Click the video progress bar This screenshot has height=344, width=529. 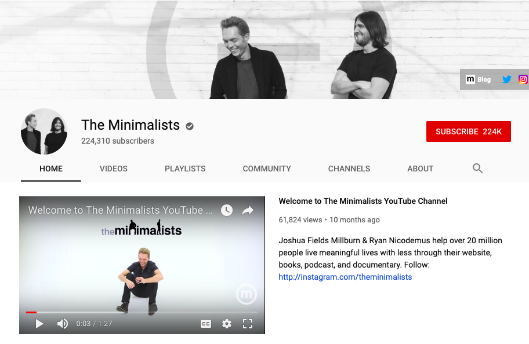(142, 312)
